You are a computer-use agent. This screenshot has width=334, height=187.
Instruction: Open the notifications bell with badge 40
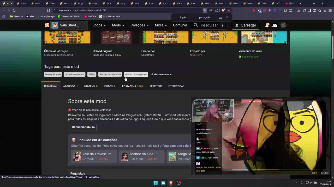267,25
